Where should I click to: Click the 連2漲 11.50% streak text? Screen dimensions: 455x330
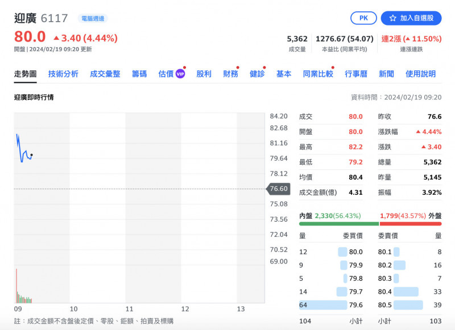[411, 39]
